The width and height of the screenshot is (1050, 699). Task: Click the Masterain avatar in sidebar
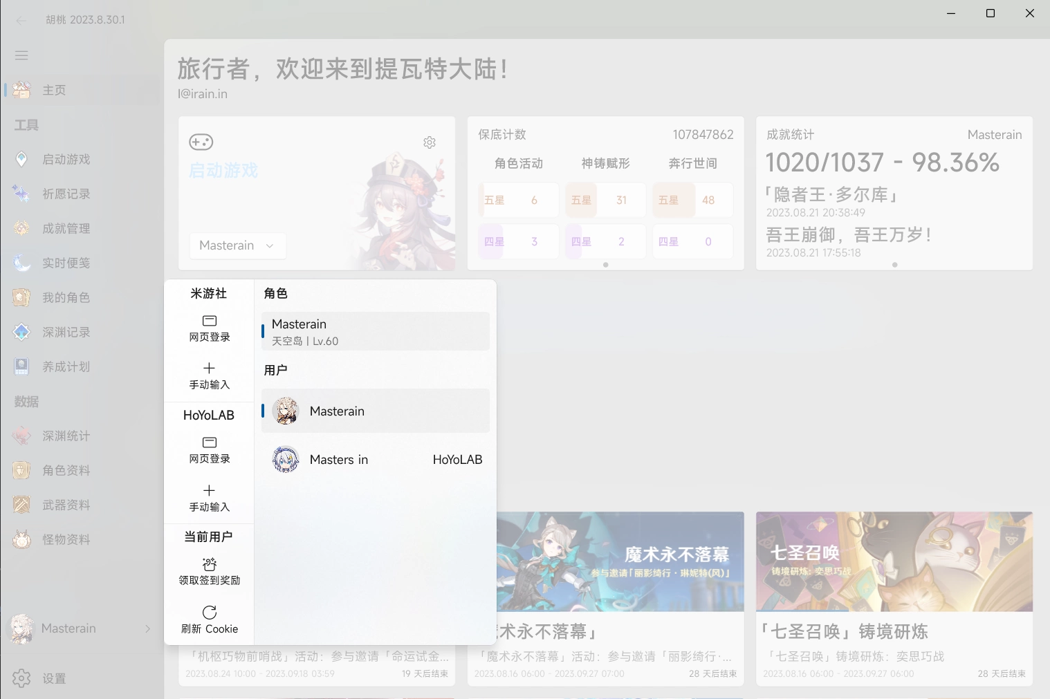(x=21, y=628)
